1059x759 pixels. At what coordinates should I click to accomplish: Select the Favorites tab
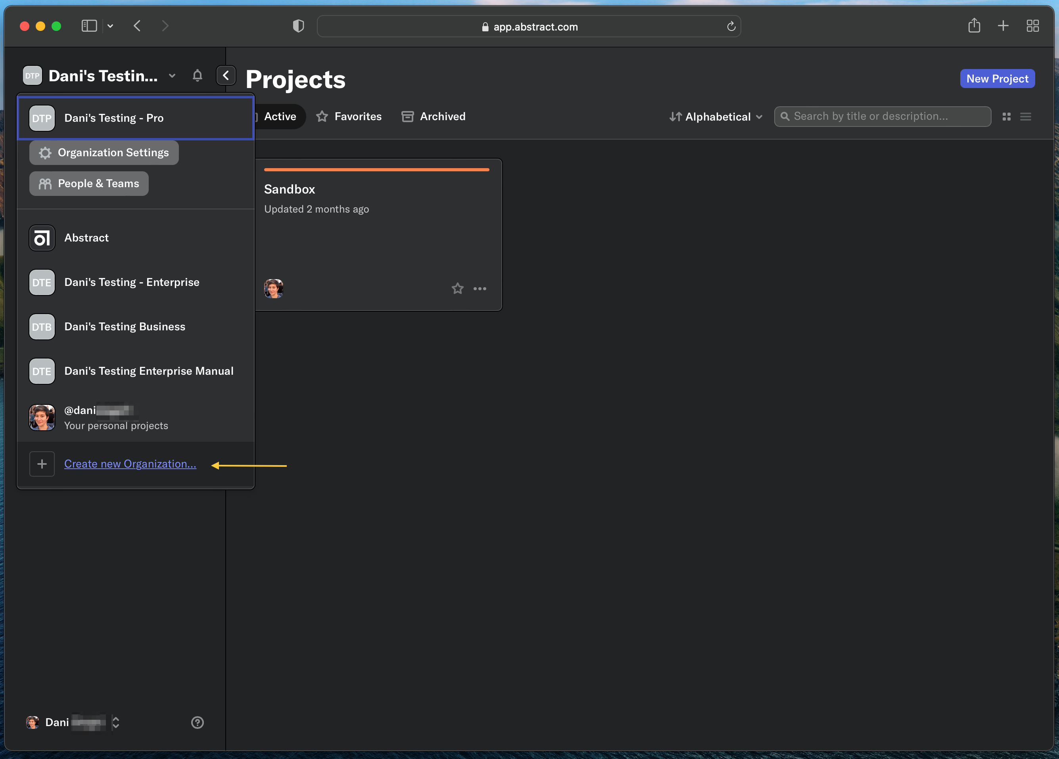click(x=349, y=117)
